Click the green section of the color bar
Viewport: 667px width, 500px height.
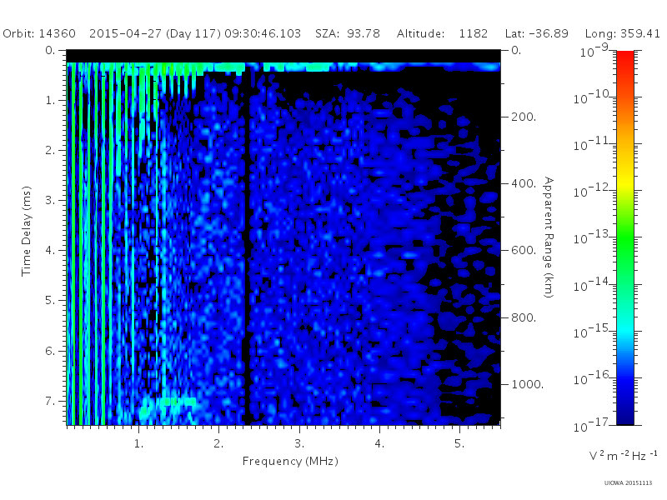625,238
